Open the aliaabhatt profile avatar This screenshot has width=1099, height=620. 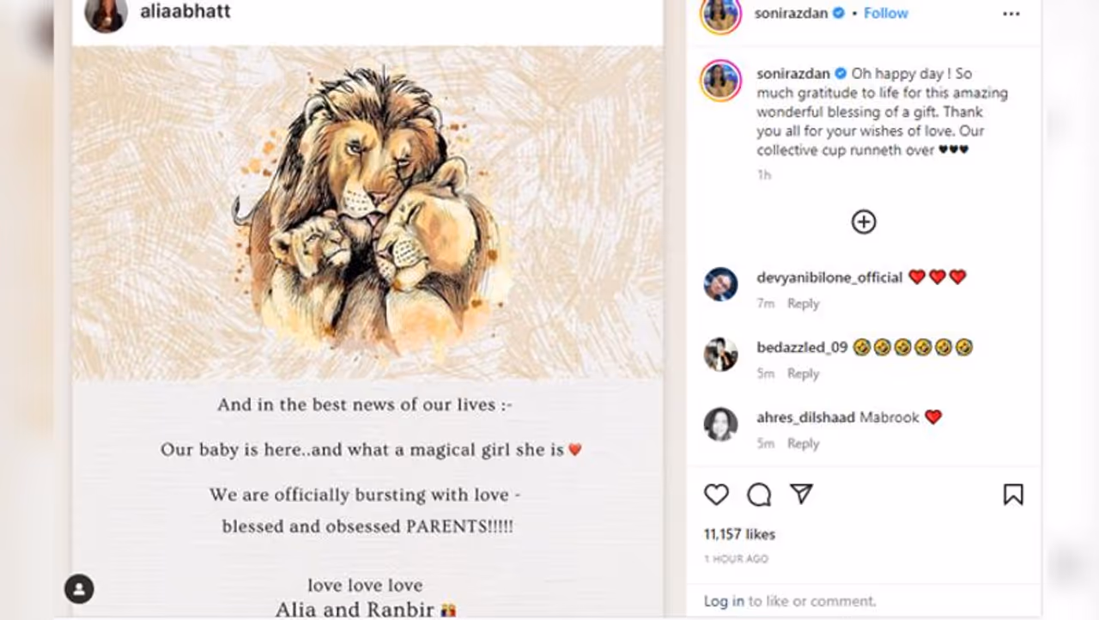pyautogui.click(x=106, y=14)
